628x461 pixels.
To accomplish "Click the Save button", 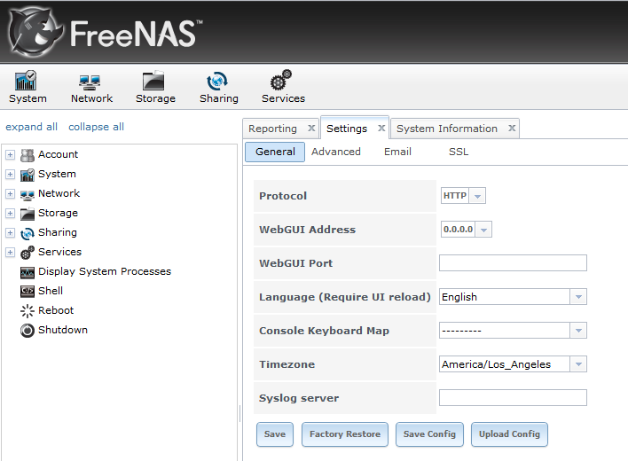I will tap(275, 434).
